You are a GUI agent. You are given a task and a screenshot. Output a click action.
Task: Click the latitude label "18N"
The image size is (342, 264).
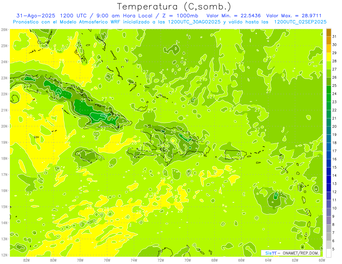coord(4,158)
